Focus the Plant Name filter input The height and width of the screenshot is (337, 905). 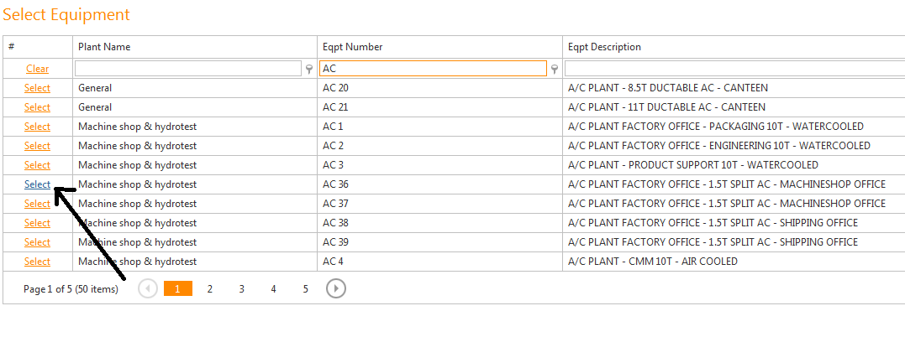[x=188, y=69]
